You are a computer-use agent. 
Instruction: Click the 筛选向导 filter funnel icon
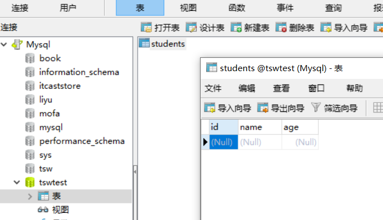[316, 107]
